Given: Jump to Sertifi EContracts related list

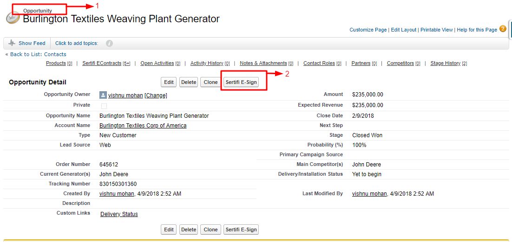Looking at the screenshot, I should click(x=102, y=63).
